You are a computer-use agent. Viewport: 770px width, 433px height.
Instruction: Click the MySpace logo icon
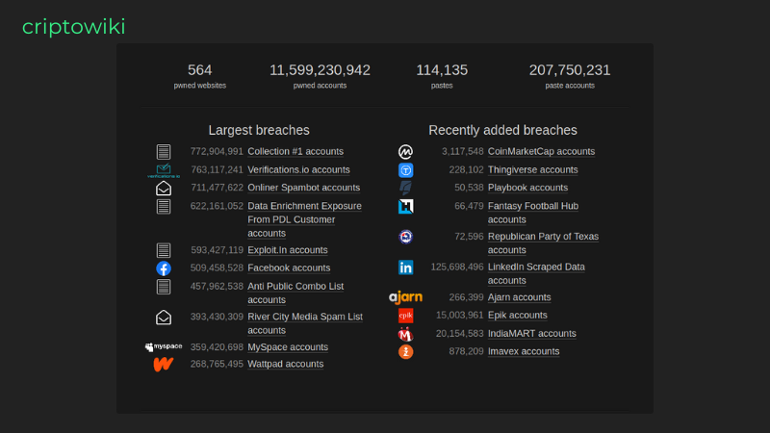pos(164,347)
